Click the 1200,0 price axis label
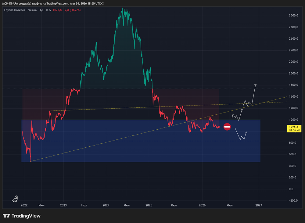This screenshot has height=223, width=305. coord(293,120)
